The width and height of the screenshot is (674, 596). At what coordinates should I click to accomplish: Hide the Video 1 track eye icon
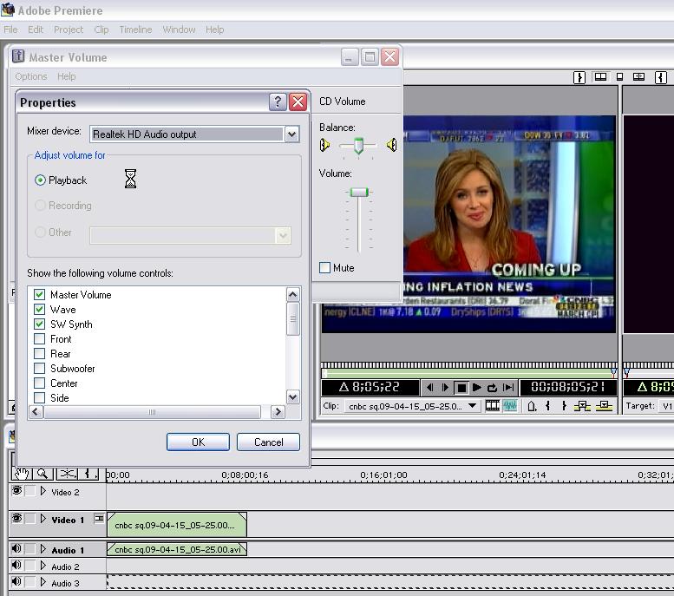click(16, 518)
